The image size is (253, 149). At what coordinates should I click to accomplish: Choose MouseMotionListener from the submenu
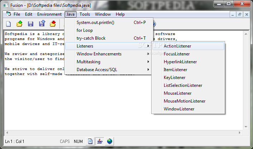pyautogui.click(x=188, y=101)
